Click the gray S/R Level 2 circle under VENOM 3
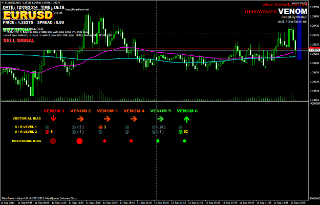 coord(100,132)
